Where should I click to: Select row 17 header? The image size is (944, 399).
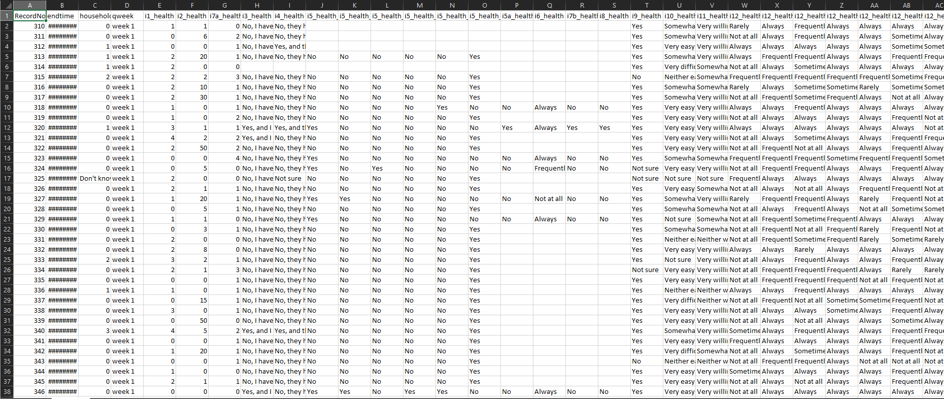7,178
